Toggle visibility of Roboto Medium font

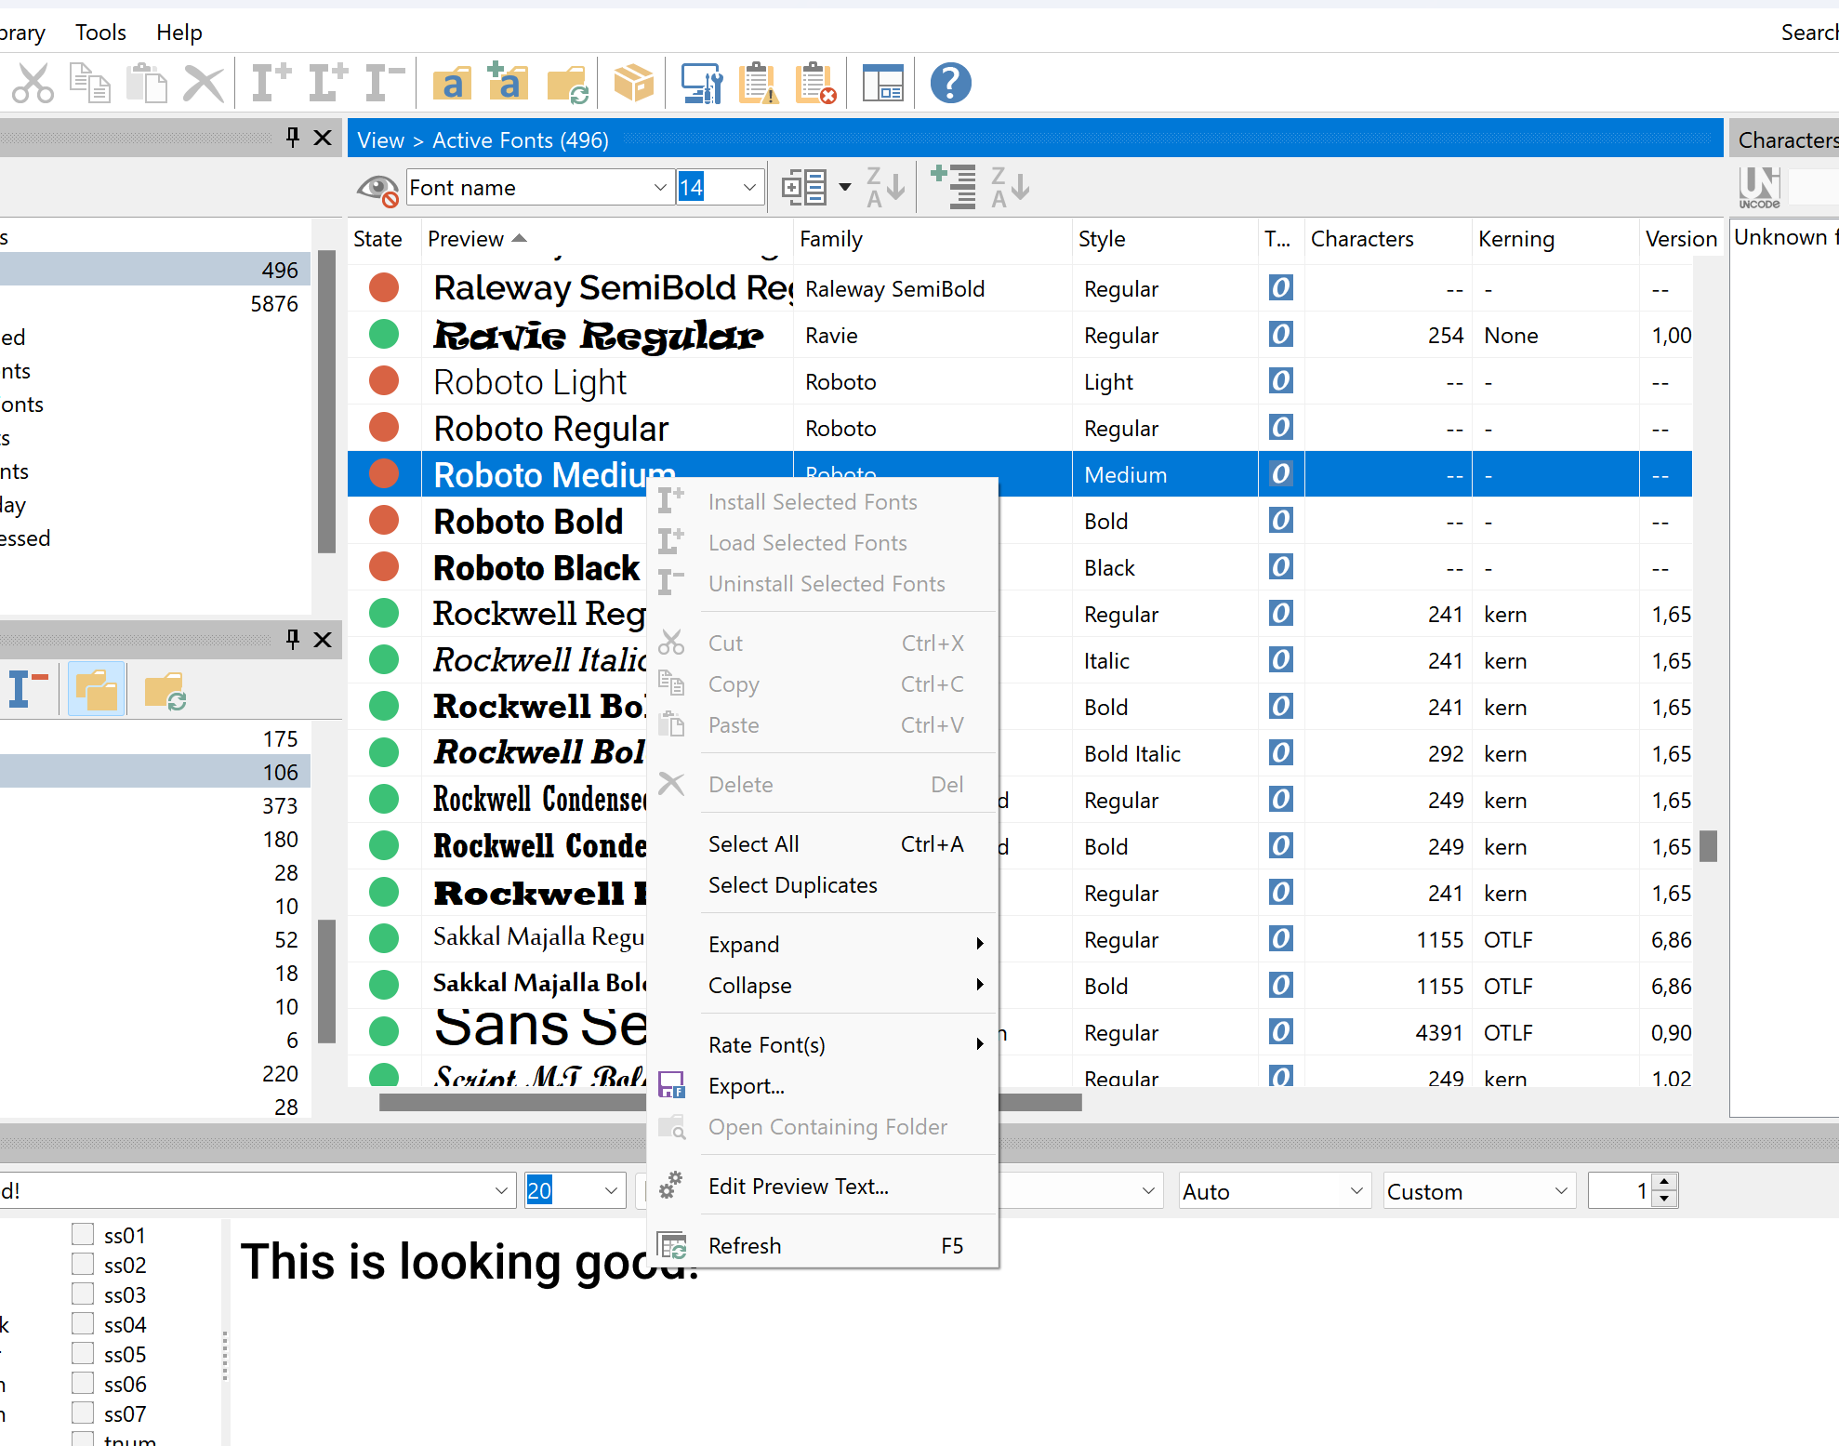384,474
